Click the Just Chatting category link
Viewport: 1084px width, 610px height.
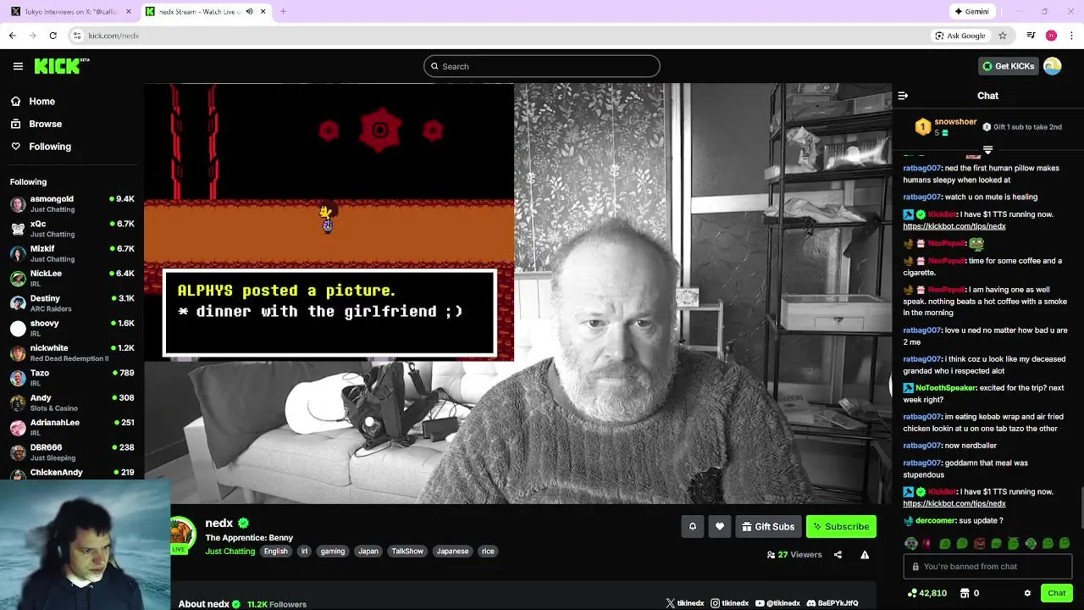tap(230, 551)
